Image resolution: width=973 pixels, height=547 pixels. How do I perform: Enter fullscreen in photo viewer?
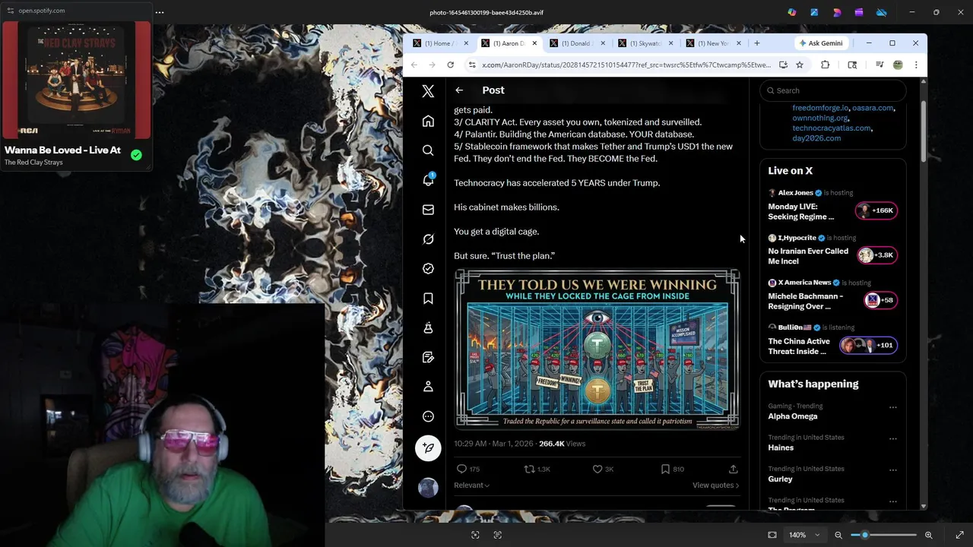(x=959, y=535)
